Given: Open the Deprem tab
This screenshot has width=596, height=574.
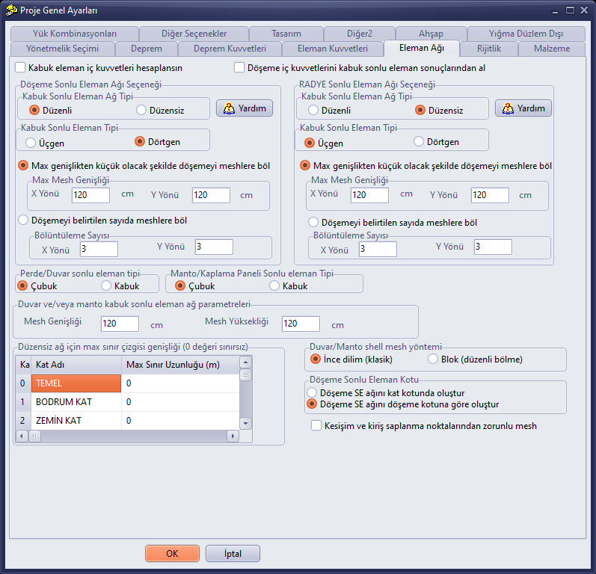Looking at the screenshot, I should point(147,49).
